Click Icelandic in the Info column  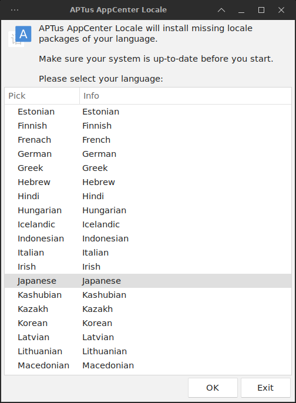coord(101,224)
